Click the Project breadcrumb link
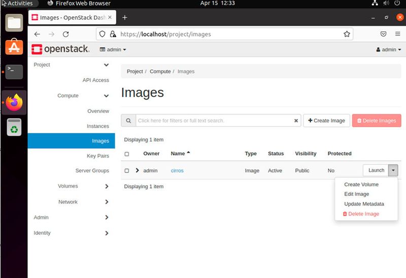 [x=134, y=72]
